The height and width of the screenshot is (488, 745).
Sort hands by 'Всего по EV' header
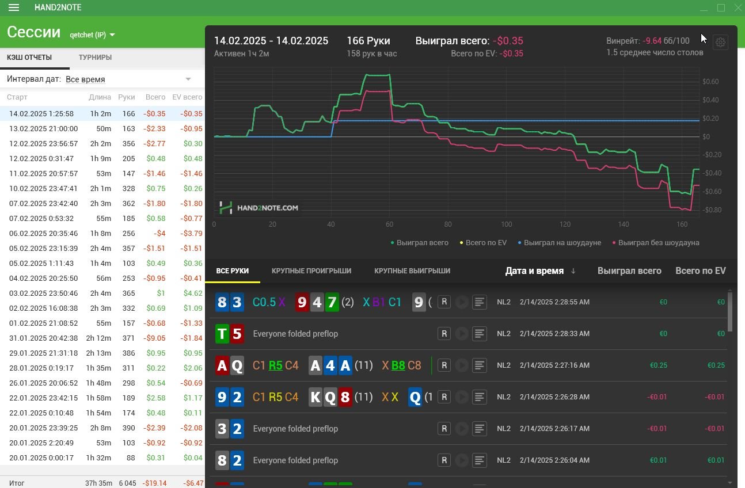coord(701,271)
